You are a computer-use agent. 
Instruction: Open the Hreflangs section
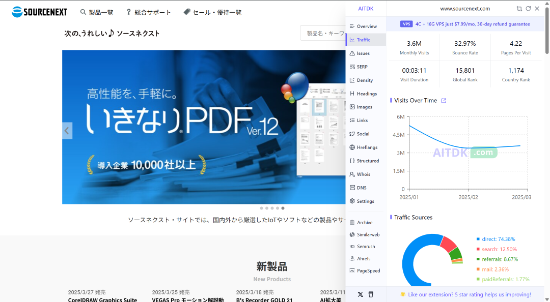coord(366,147)
